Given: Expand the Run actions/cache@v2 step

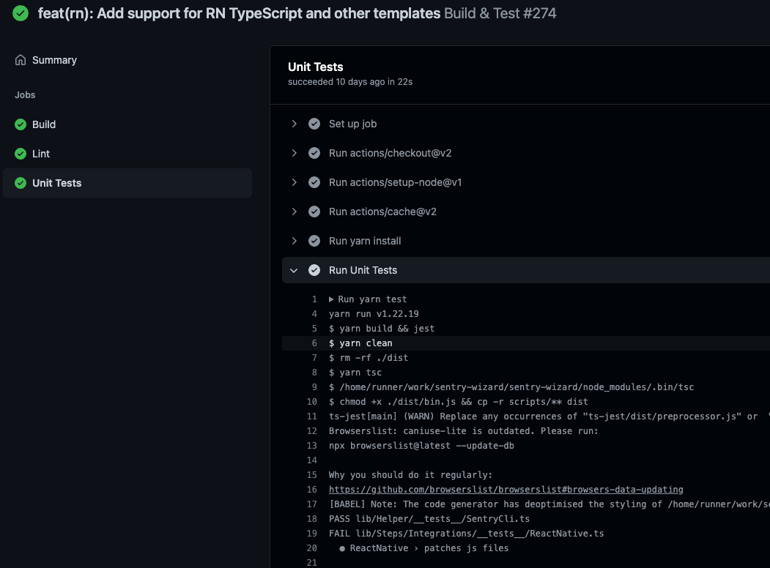Looking at the screenshot, I should [294, 212].
